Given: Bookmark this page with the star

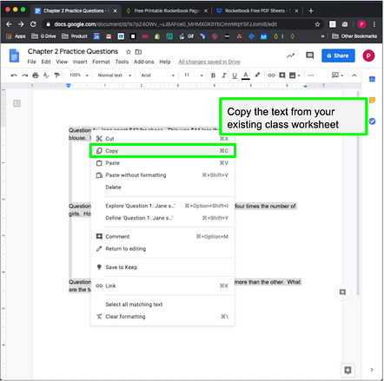Looking at the screenshot, I should [317, 24].
